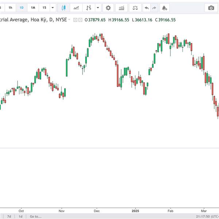Set range to 1d

[x=20, y=216]
